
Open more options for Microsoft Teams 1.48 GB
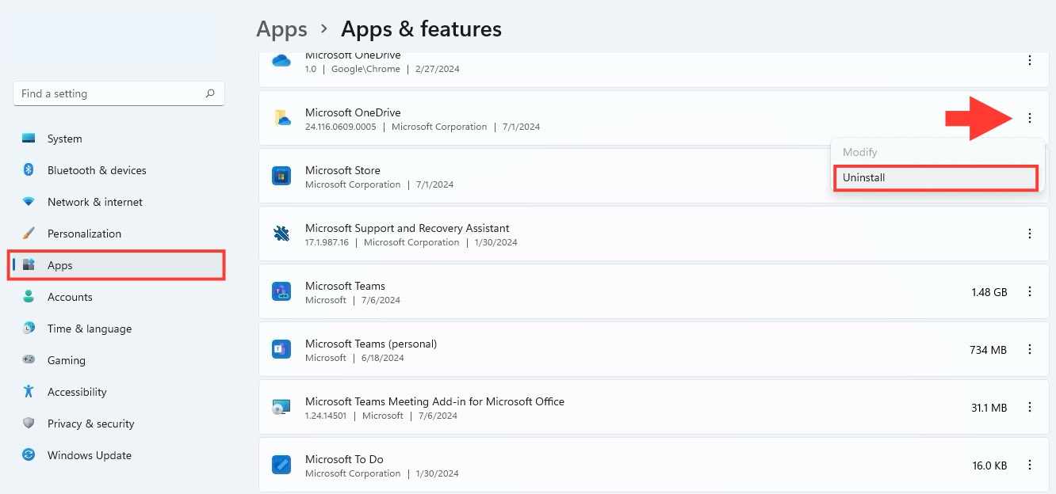[1030, 291]
